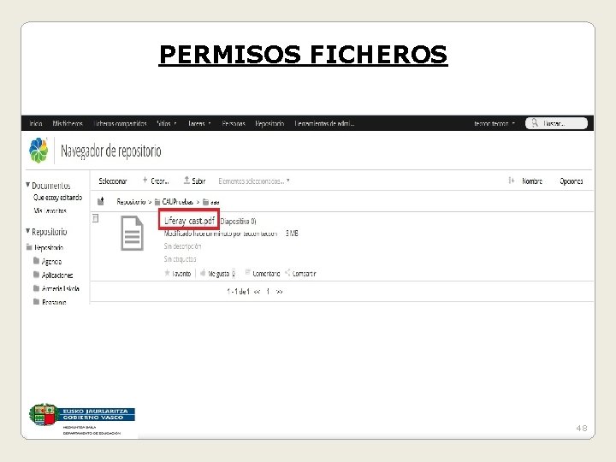This screenshot has height=462, width=616.
Task: Click the Sin etiquetas text
Action: point(180,259)
